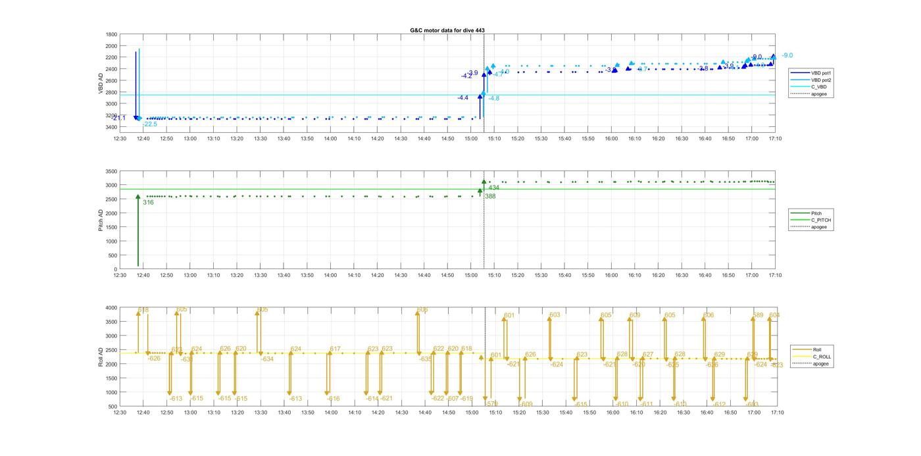Click the title 'G&C motor data for dive 443'

(447, 30)
